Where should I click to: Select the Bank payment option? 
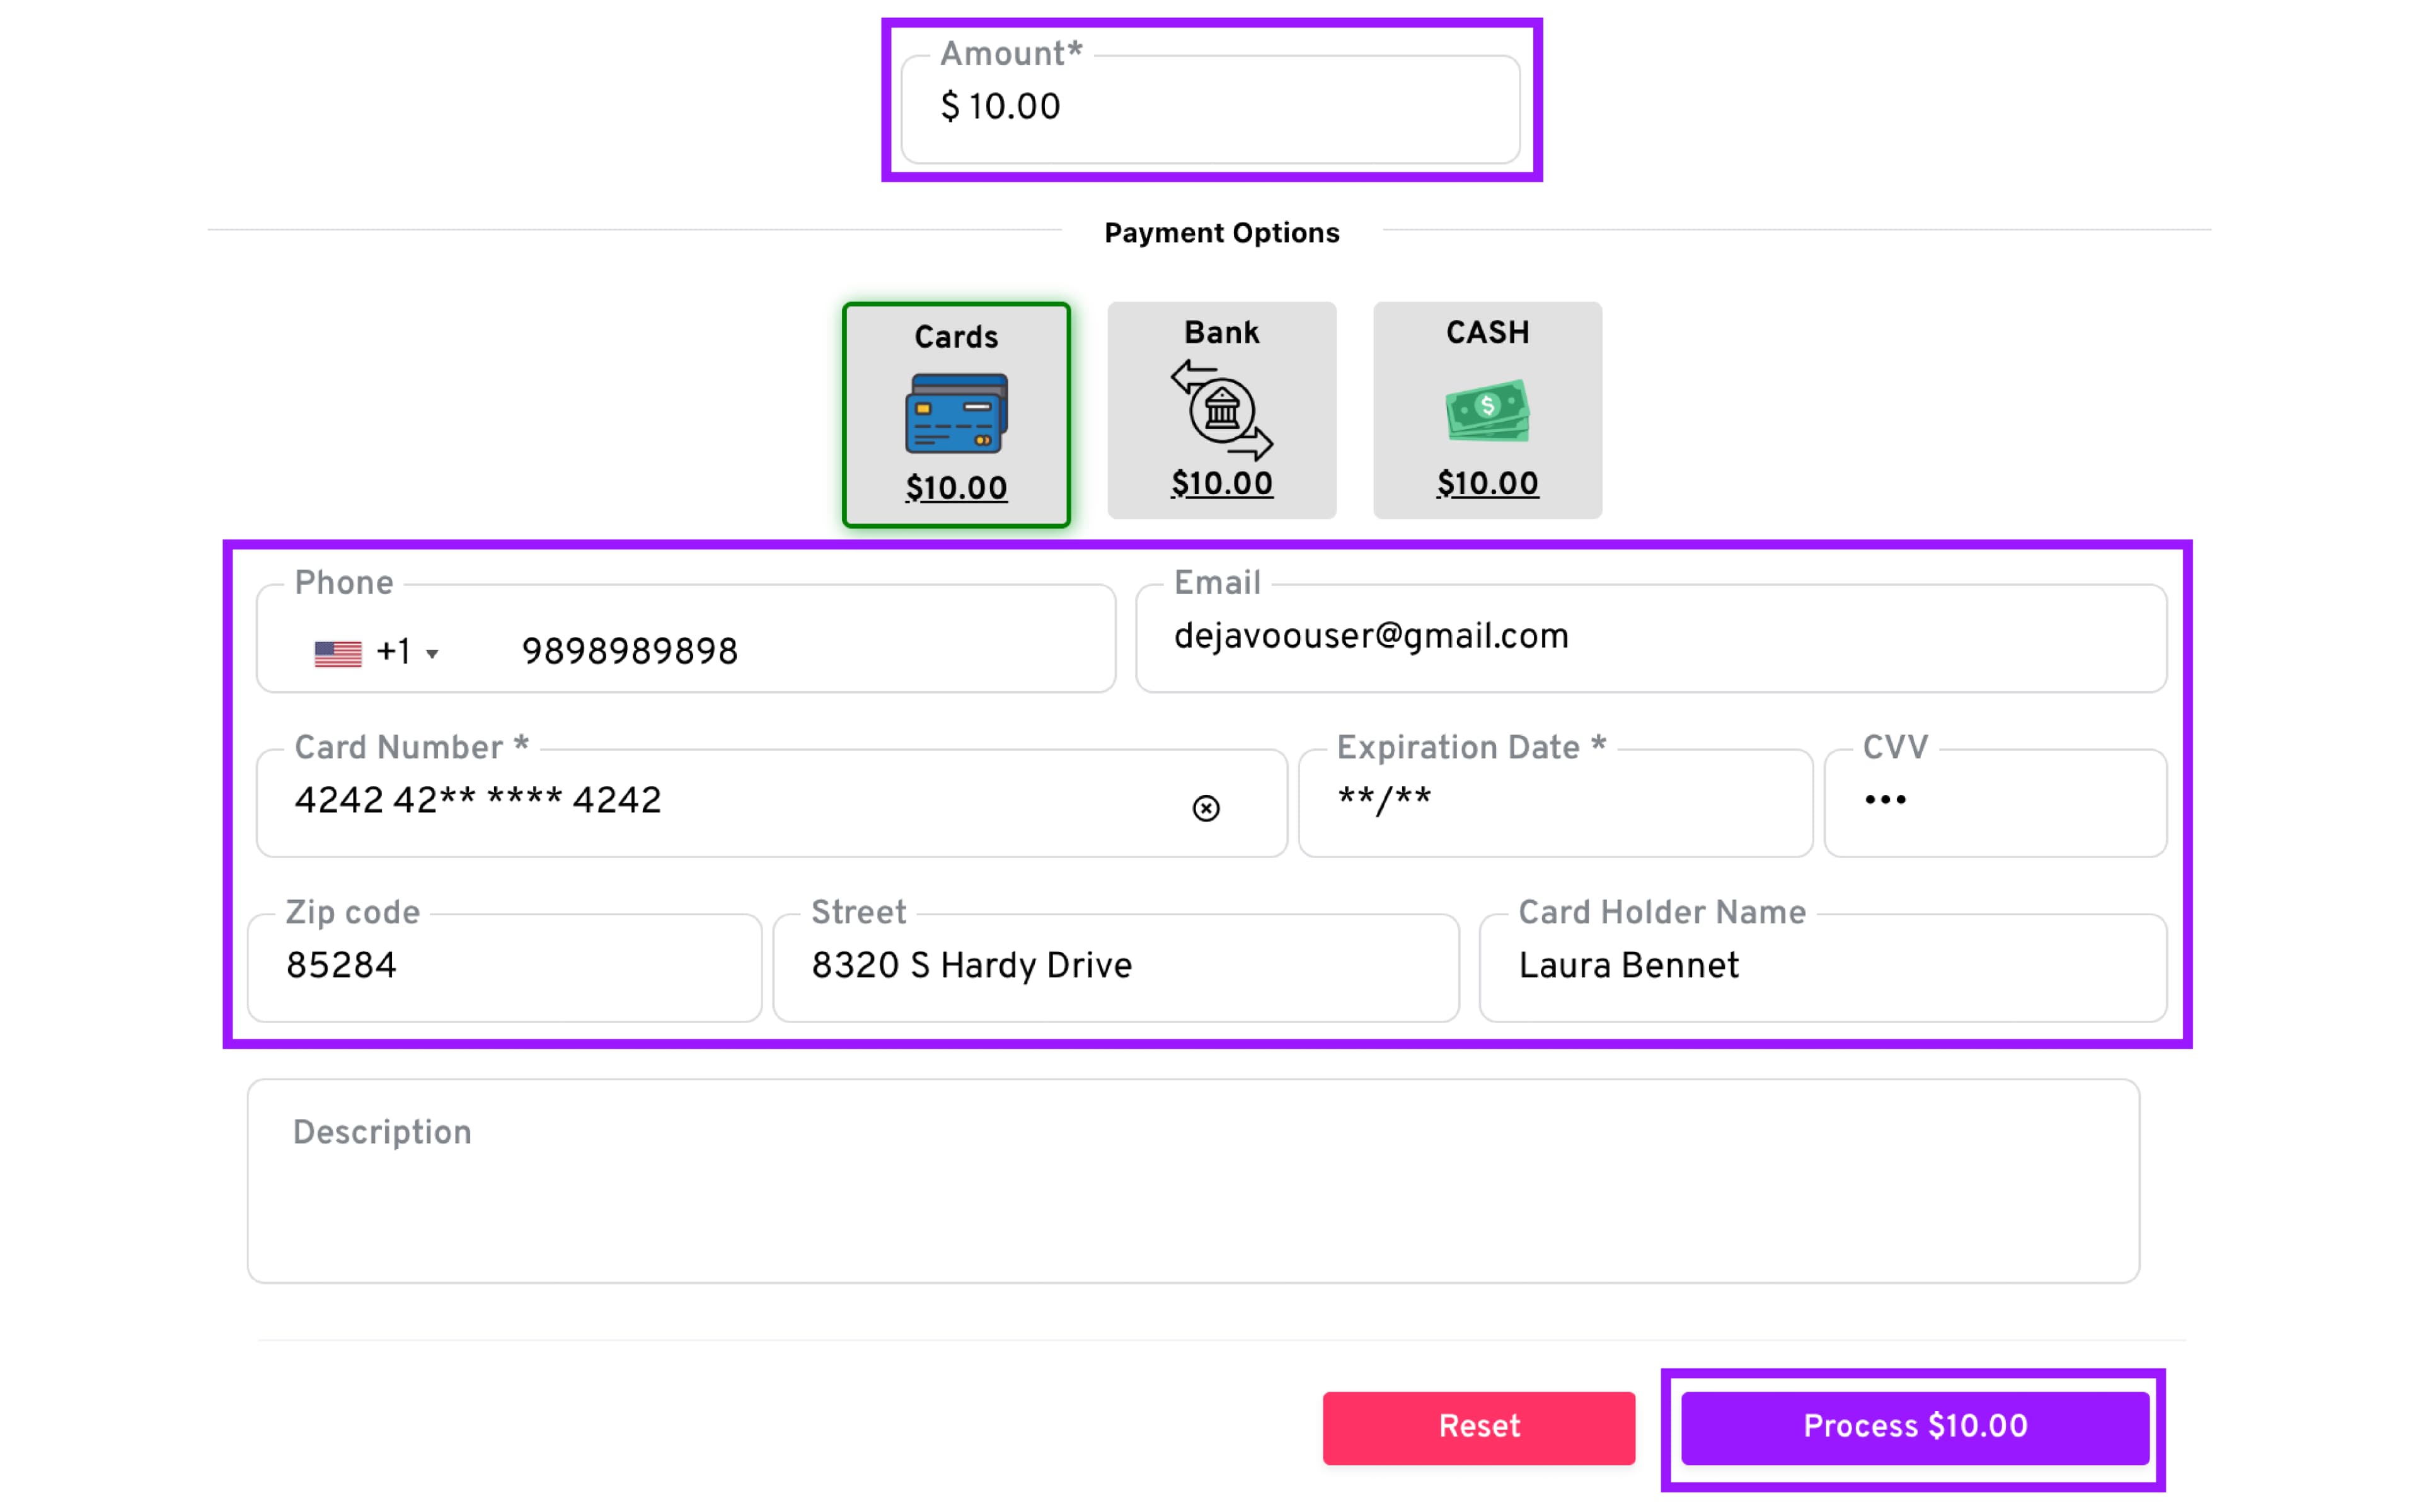tap(1221, 334)
